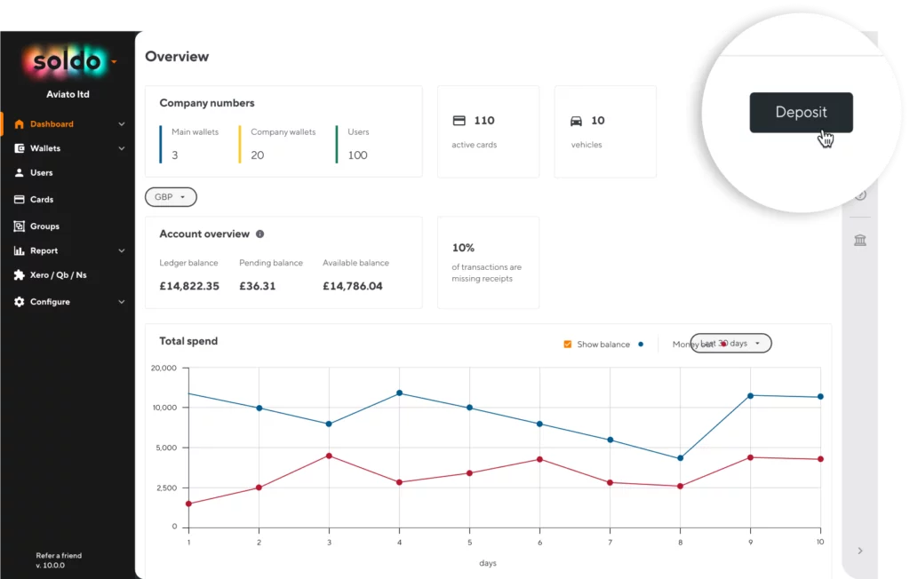Click the blue legend dot beside Show balance
This screenshot has width=910, height=579.
(x=641, y=344)
